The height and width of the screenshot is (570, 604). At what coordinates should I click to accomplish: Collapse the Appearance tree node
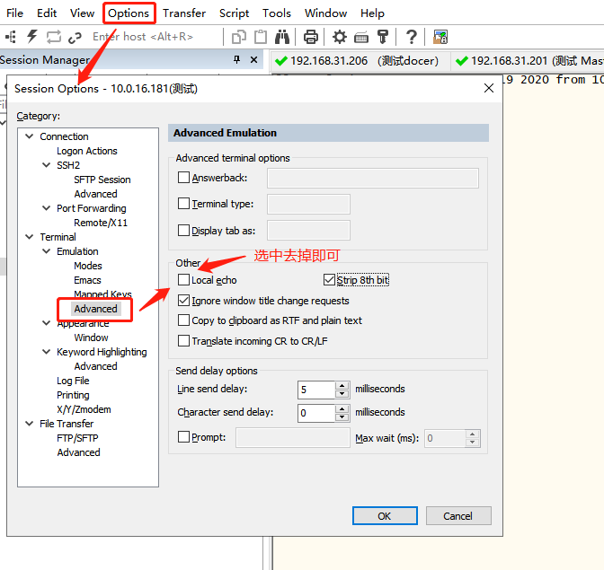[46, 323]
